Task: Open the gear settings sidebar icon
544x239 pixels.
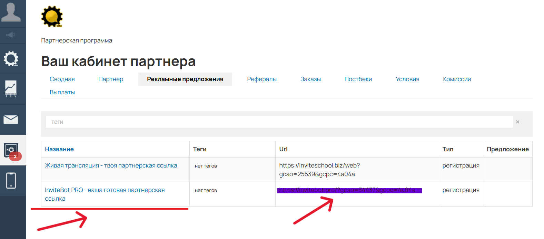Action: coord(11,59)
